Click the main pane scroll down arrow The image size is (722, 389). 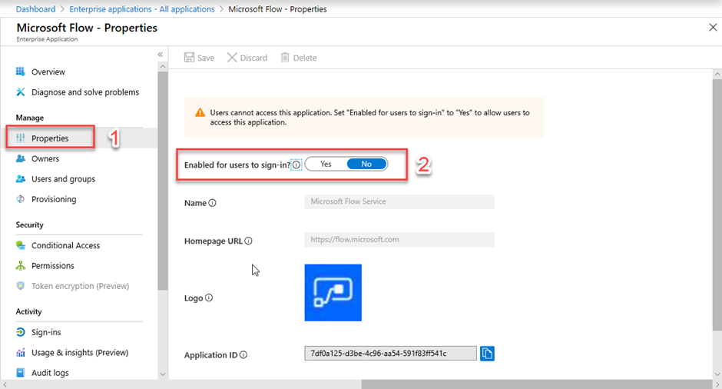tap(717, 374)
